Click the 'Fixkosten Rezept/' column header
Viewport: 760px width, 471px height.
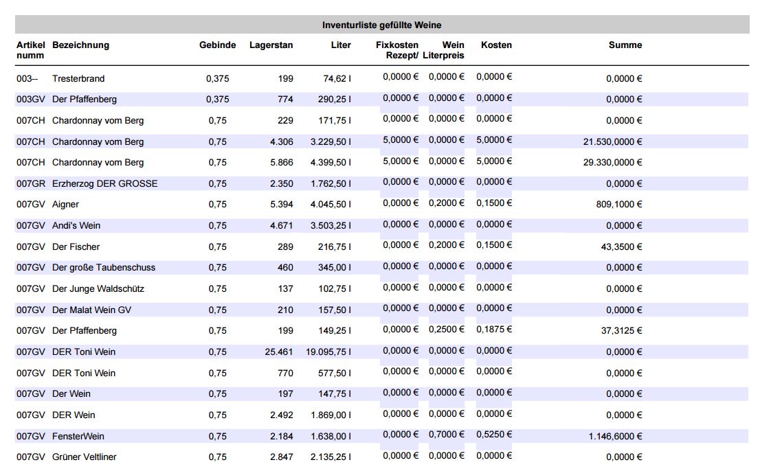397,50
